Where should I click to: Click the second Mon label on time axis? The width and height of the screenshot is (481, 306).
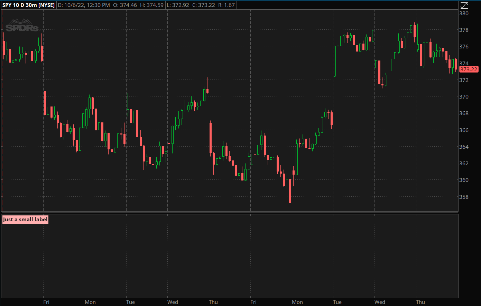pos(297,302)
